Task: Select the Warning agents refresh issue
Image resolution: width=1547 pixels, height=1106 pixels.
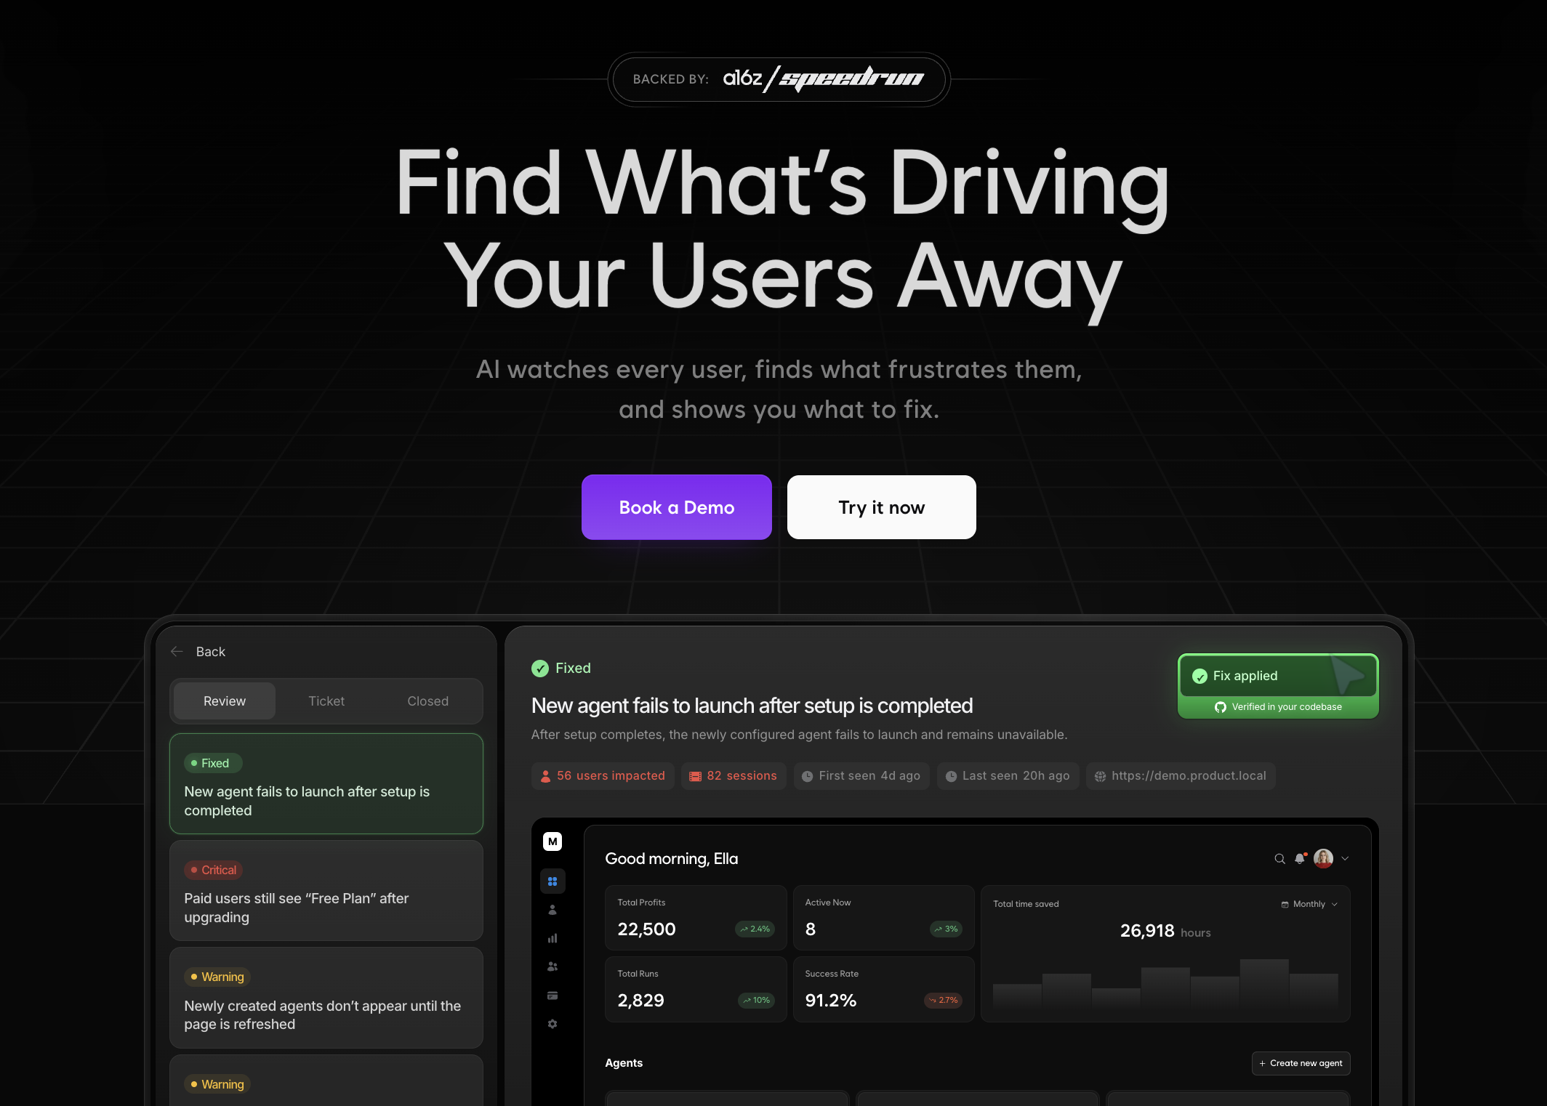Action: (x=326, y=997)
